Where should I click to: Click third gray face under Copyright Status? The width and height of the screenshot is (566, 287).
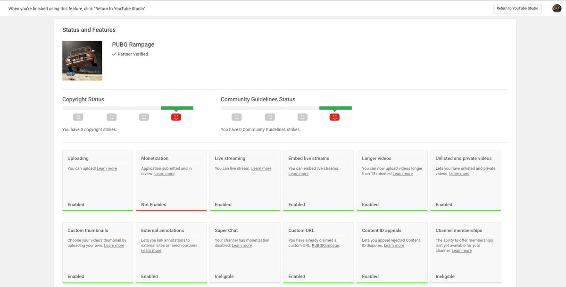[x=144, y=117]
